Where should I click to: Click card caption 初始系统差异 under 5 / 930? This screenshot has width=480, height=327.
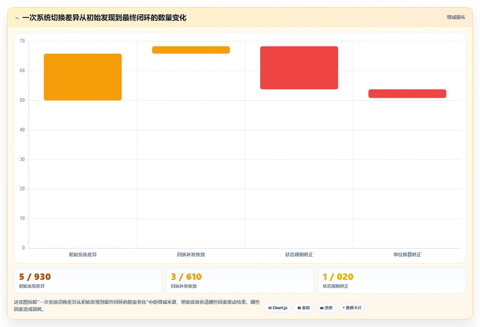[32, 286]
